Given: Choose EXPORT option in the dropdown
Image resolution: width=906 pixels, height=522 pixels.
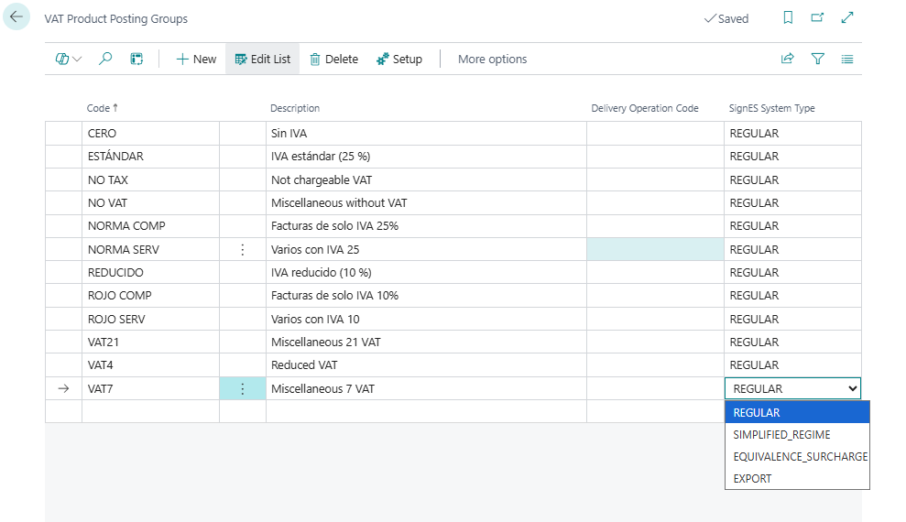Looking at the screenshot, I should pyautogui.click(x=752, y=478).
